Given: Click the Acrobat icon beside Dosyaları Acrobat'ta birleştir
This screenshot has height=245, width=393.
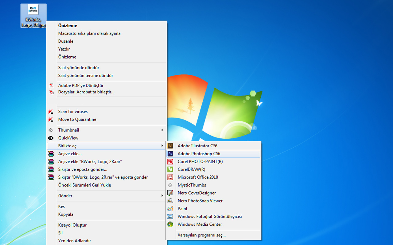Looking at the screenshot, I should click(51, 92).
